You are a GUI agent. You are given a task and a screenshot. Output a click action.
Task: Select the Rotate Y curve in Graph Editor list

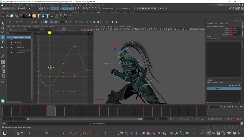(x=19, y=43)
